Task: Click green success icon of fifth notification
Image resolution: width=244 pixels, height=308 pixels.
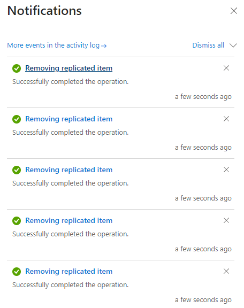Action: [x=17, y=272]
